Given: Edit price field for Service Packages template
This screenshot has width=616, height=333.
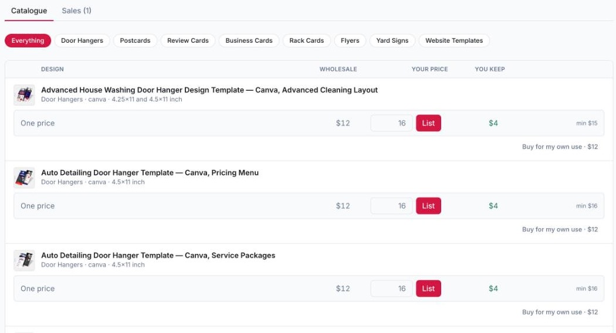Looking at the screenshot, I should [x=392, y=289].
